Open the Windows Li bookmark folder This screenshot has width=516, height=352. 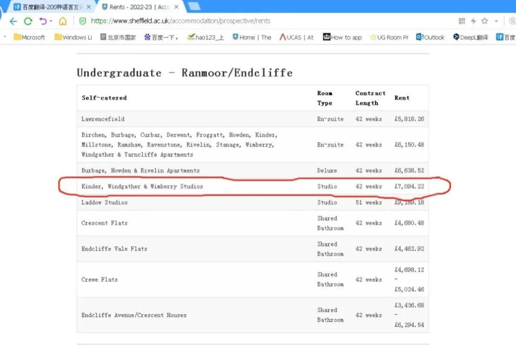pyautogui.click(x=73, y=38)
